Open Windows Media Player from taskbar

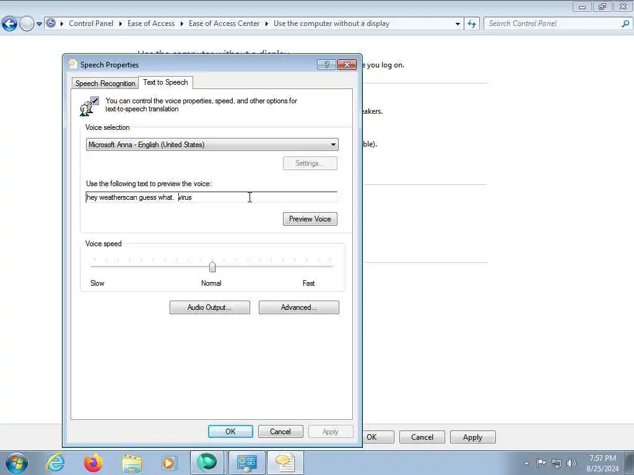[x=168, y=463]
